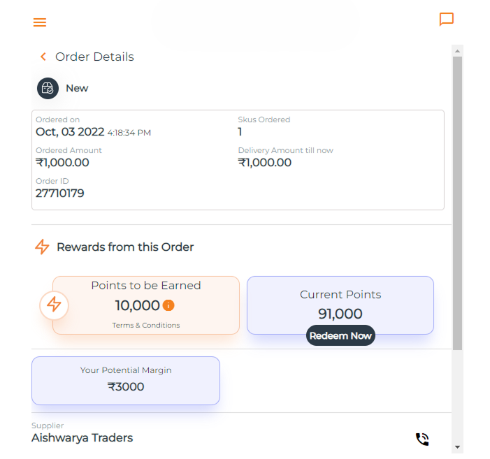Click the vertical scrollbar thumb
This screenshot has width=490, height=459.
(457, 203)
